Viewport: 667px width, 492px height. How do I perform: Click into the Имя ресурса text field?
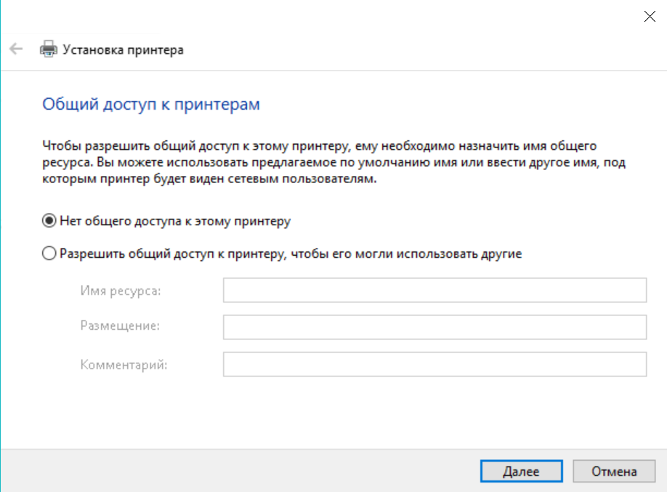pyautogui.click(x=434, y=290)
